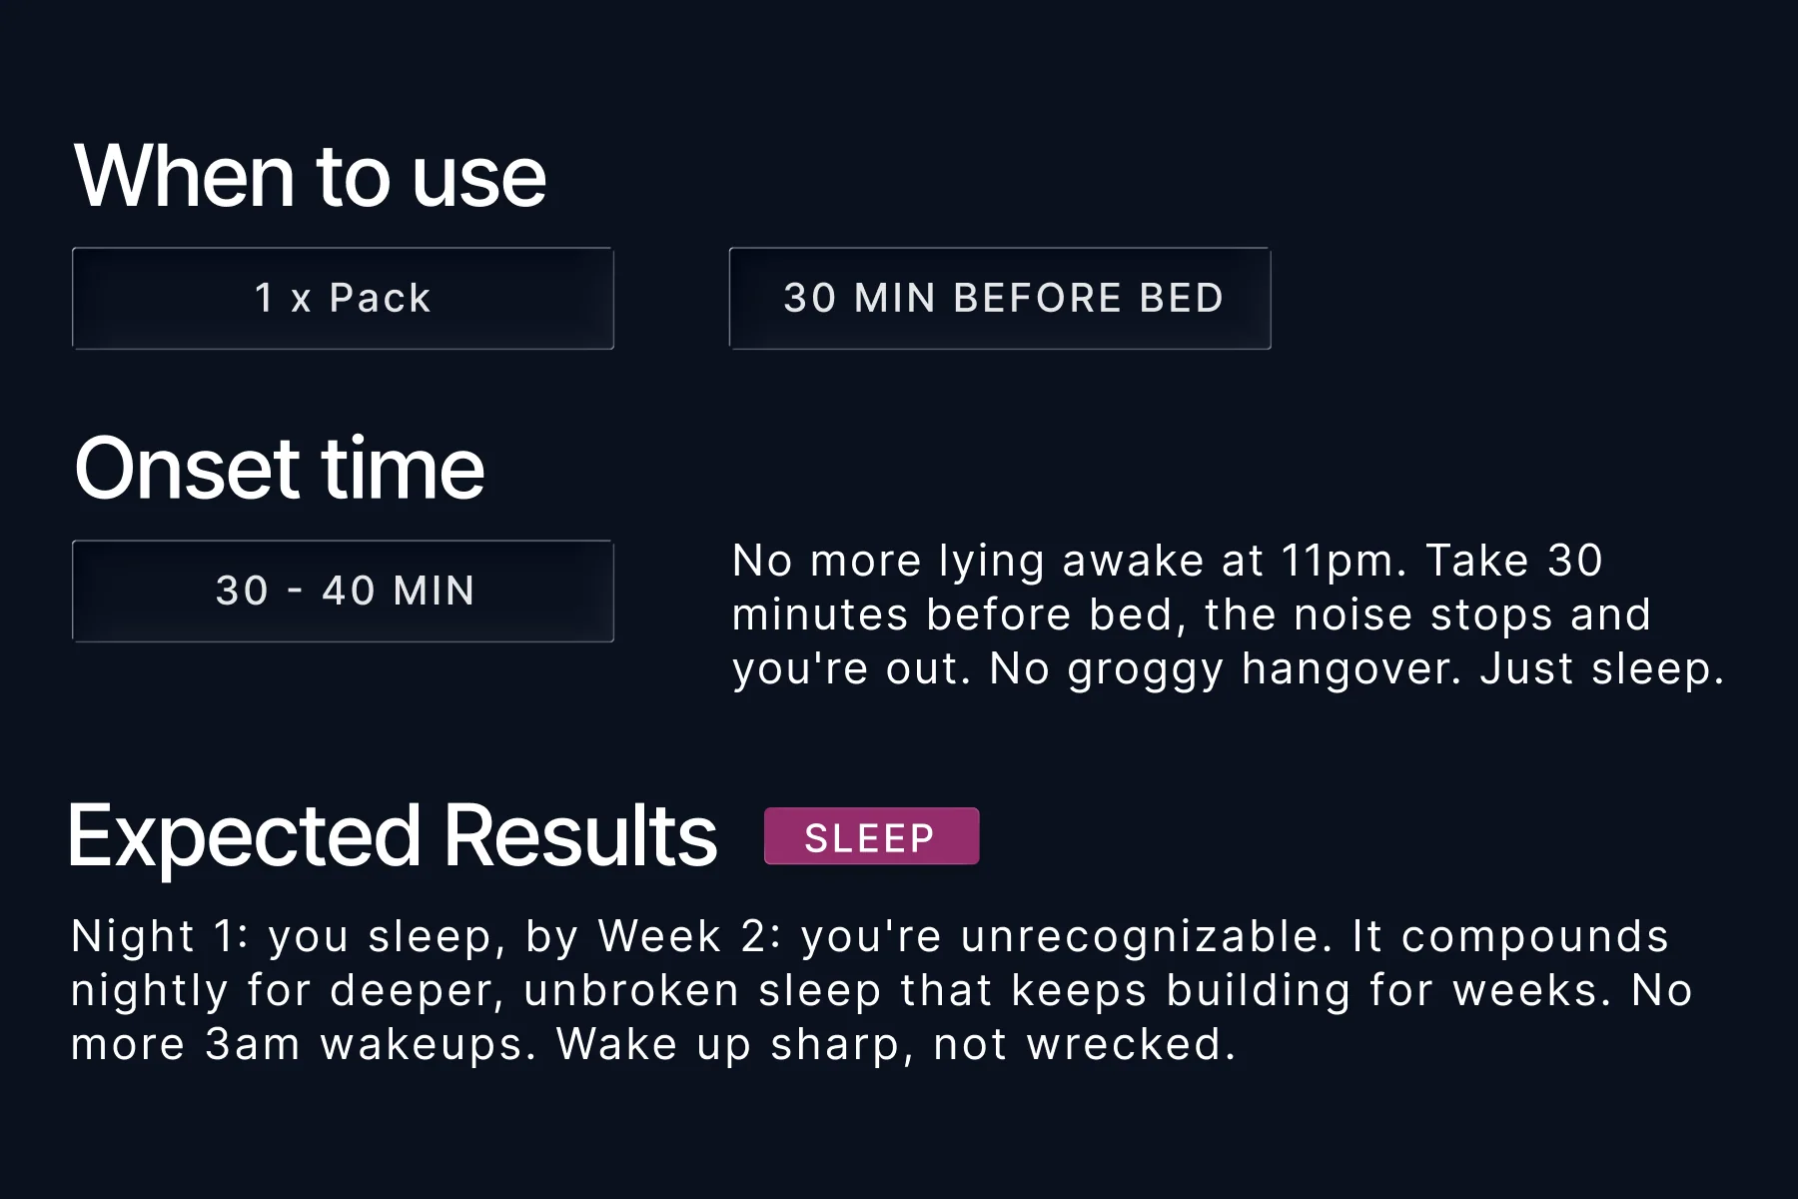1798x1199 pixels.
Task: Click the No more lying awake paragraph
Action: coord(1228,614)
